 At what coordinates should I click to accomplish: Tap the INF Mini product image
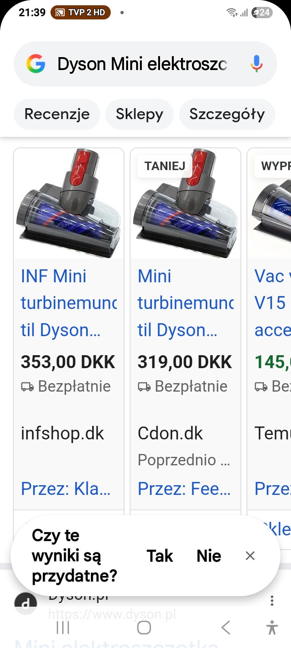(69, 203)
